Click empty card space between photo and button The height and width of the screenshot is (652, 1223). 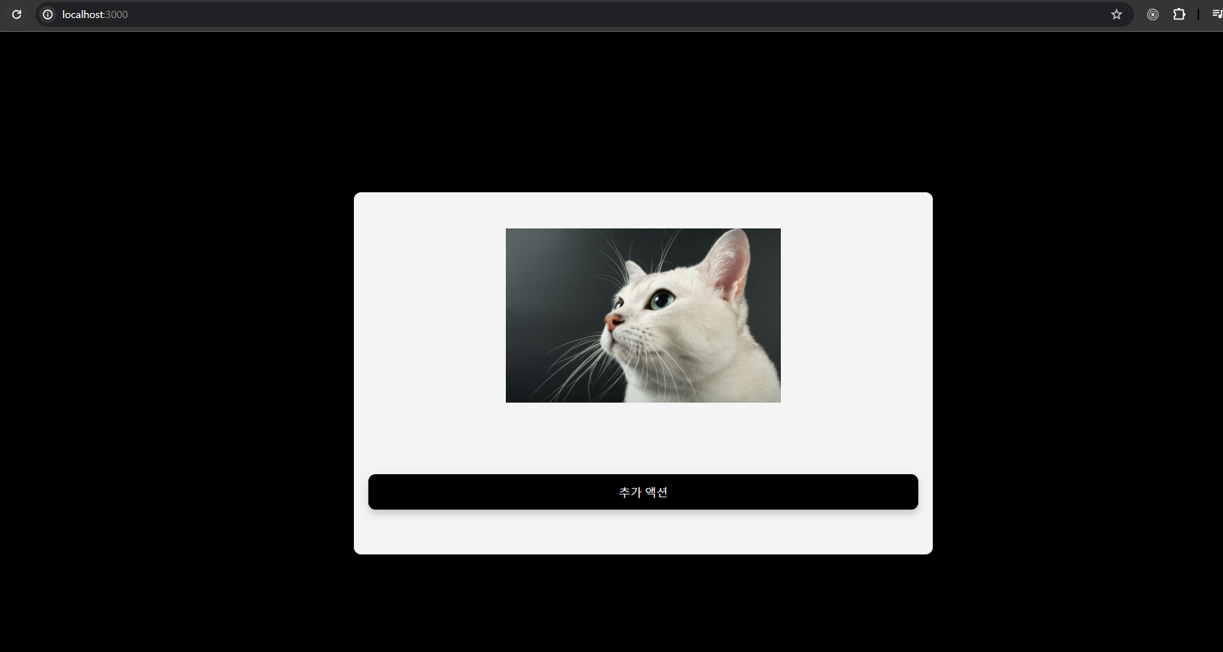643,438
